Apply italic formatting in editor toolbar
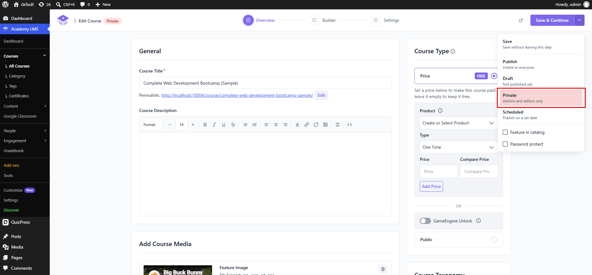 214,125
